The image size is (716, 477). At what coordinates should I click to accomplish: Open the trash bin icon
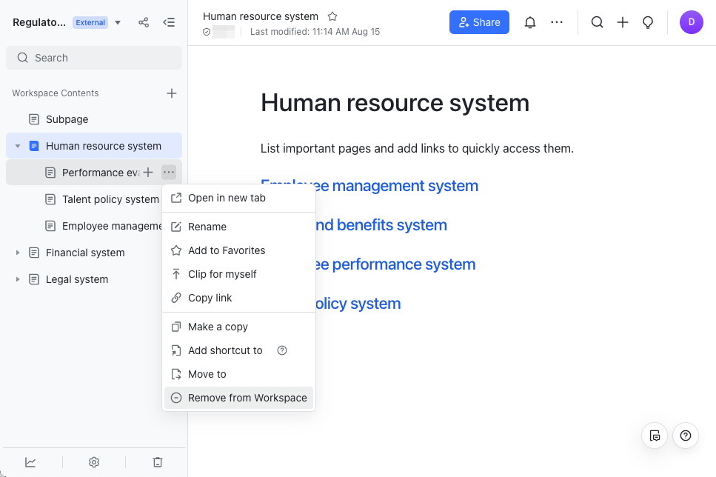tap(158, 462)
